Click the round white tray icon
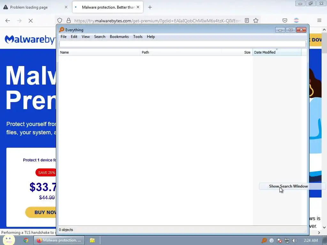Viewport: 327px width, 245px height. click(271, 241)
